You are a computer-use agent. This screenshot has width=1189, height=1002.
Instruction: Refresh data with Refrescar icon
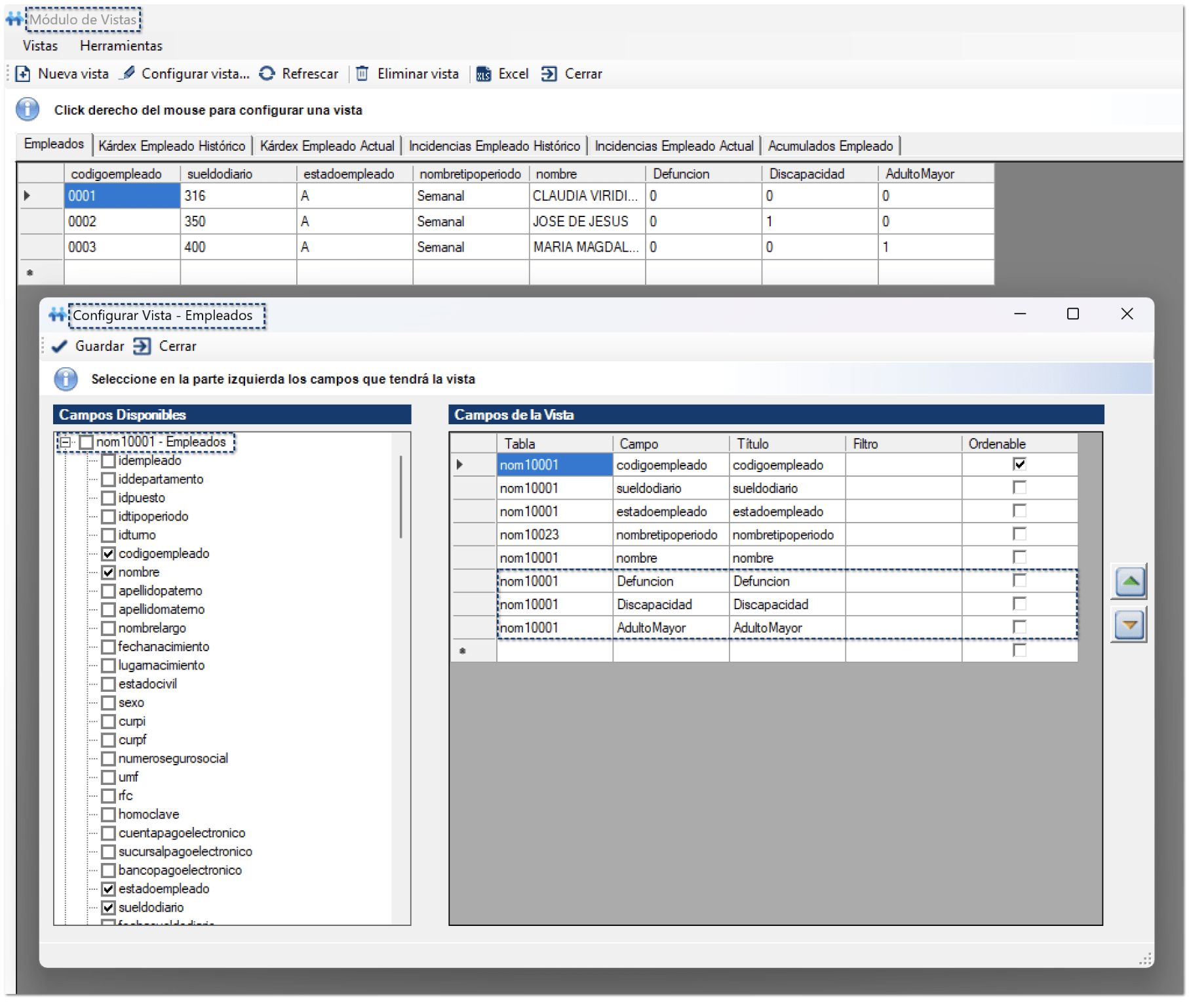coord(267,74)
